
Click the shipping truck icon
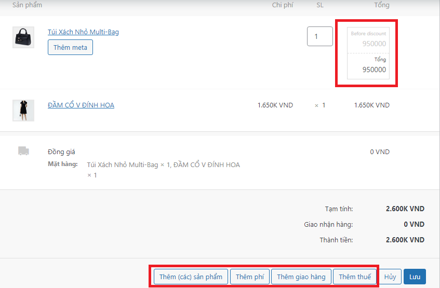[23, 151]
